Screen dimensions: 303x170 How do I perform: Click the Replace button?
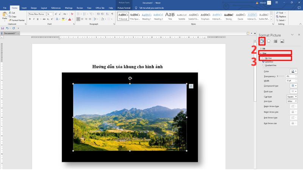(282, 17)
